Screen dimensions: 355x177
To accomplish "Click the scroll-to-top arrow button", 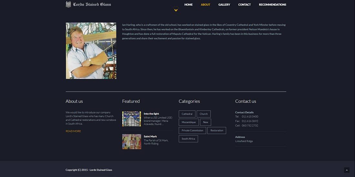I will point(347,170).
